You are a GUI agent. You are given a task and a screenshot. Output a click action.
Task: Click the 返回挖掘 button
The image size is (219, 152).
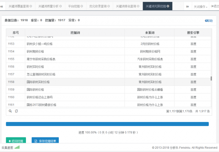pyautogui.click(x=16, y=141)
